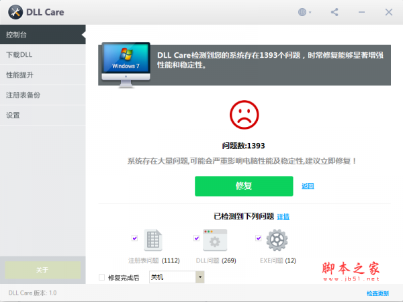Open 注册表备份 in the sidebar

(43, 95)
